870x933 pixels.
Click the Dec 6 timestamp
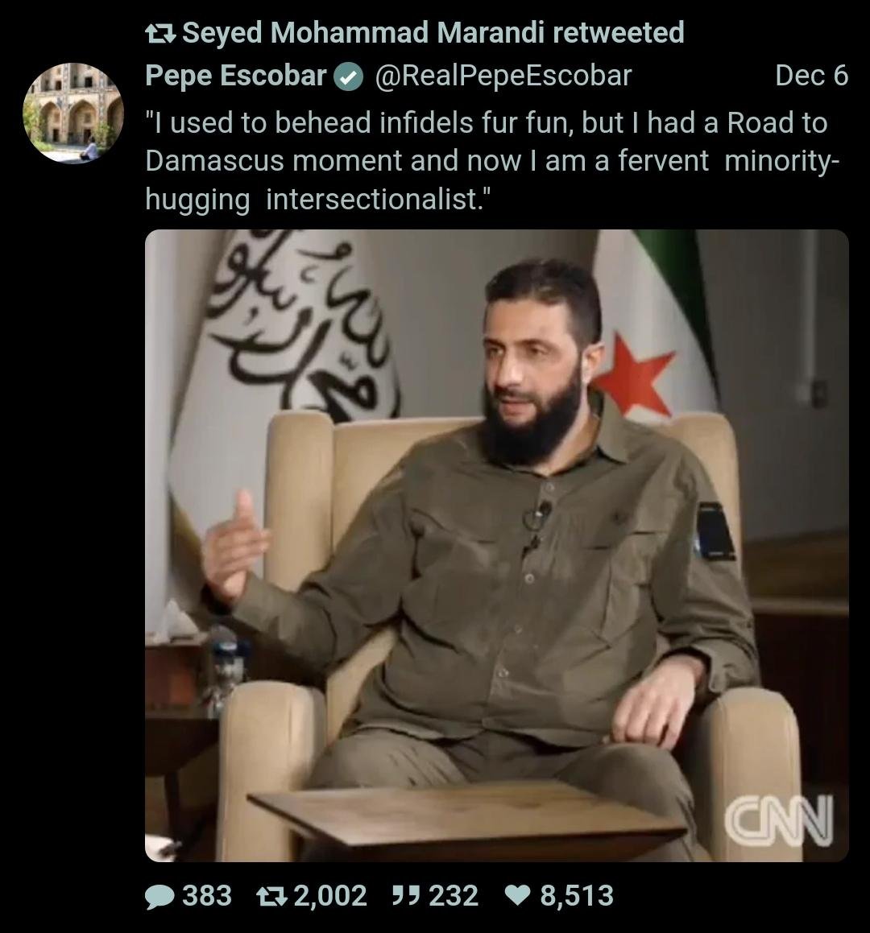(812, 76)
